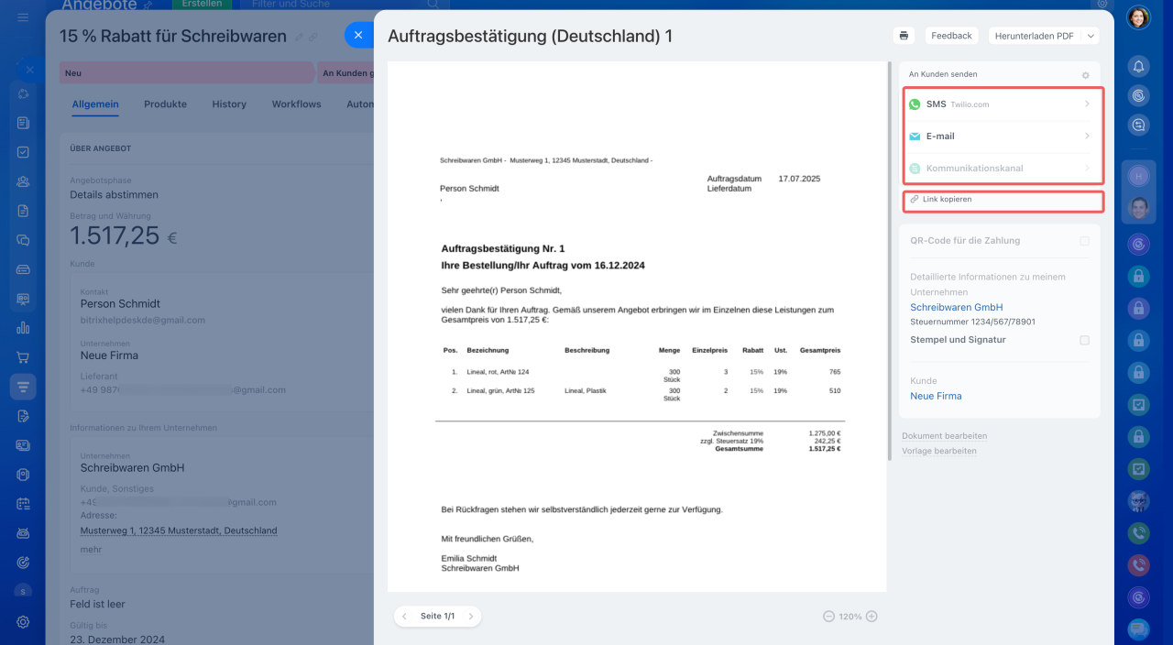This screenshot has height=645, width=1173.
Task: Click Dokument bearbeiten link
Action: coord(944,436)
